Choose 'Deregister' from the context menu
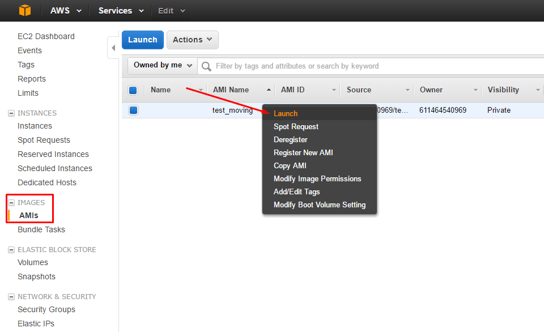Viewport: 544px width, 332px height. click(290, 139)
